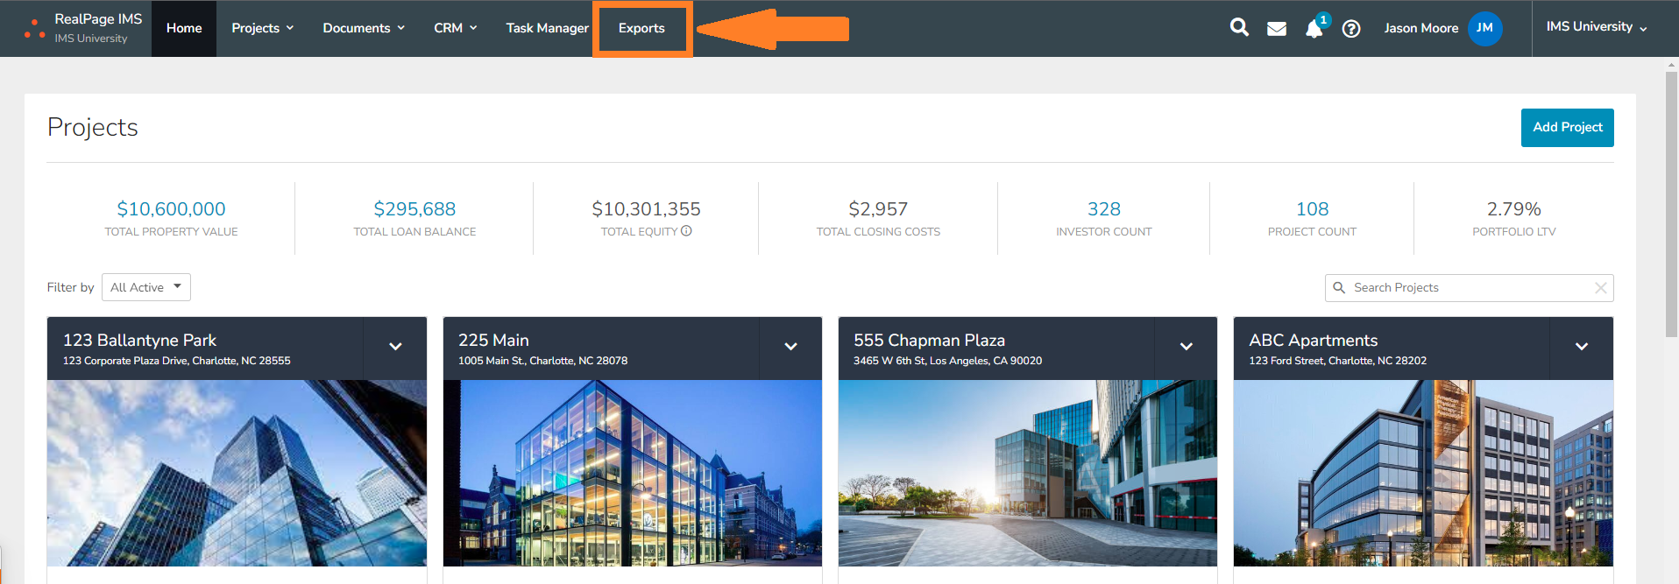
Task: Open the Exports menu item
Action: click(x=641, y=28)
